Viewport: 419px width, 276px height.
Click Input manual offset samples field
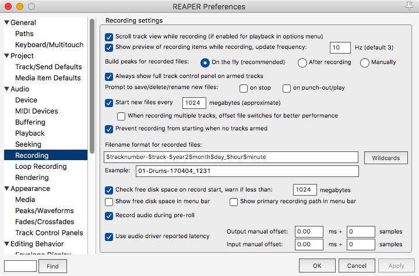(361, 245)
